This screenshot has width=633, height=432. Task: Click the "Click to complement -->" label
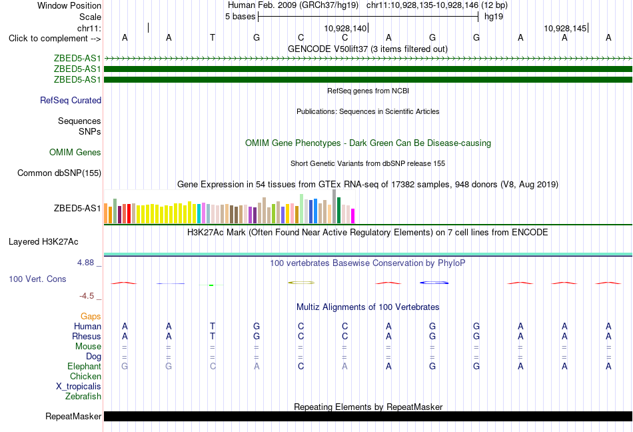(55, 39)
